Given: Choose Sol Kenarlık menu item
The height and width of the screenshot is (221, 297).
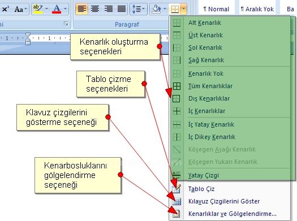Looking at the screenshot, I should (230, 47).
